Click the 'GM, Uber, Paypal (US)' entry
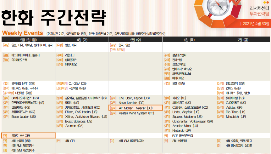Image resolution: width=271 pixels, height=154 pixels. click(134, 98)
